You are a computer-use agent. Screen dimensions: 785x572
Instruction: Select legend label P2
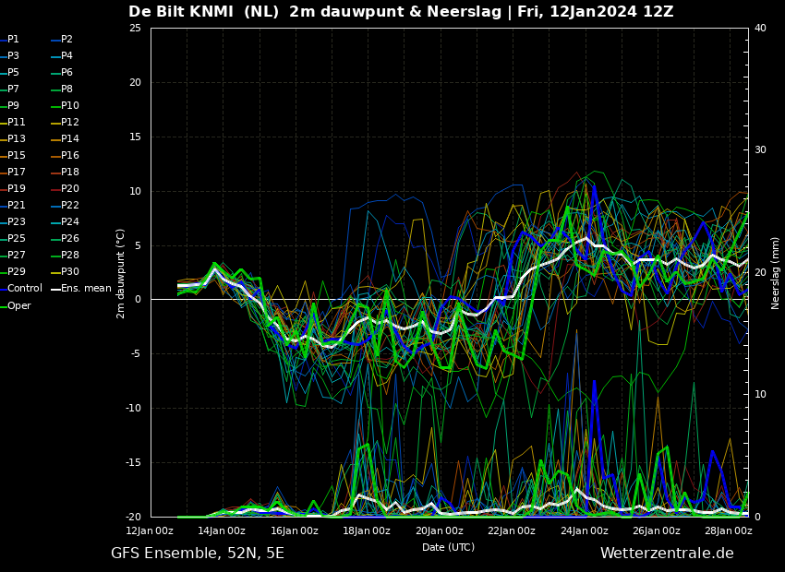pyautogui.click(x=63, y=39)
